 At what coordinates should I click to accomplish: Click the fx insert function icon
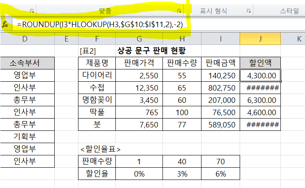(5, 25)
